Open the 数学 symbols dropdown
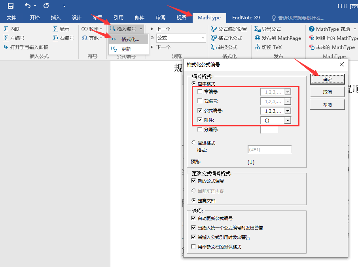 92,29
